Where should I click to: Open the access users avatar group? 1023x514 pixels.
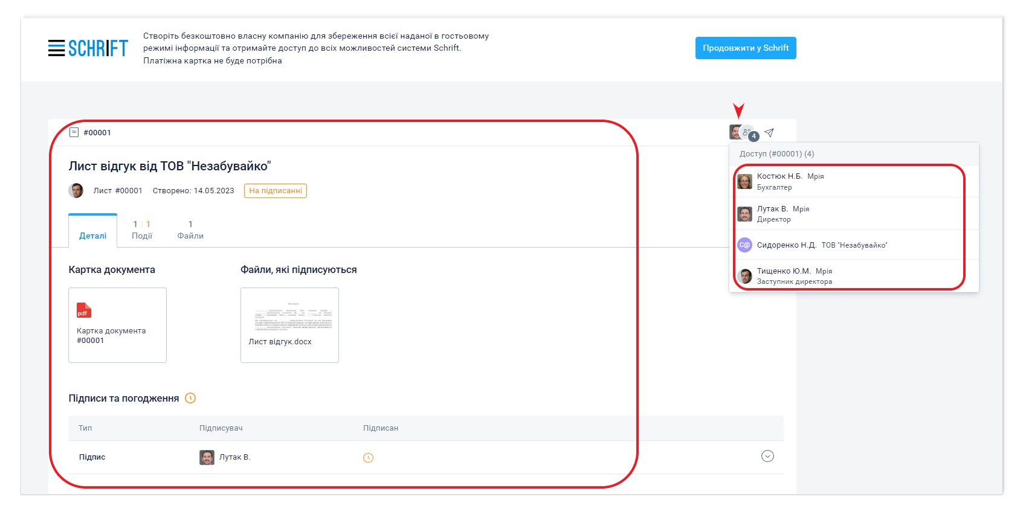click(x=742, y=132)
